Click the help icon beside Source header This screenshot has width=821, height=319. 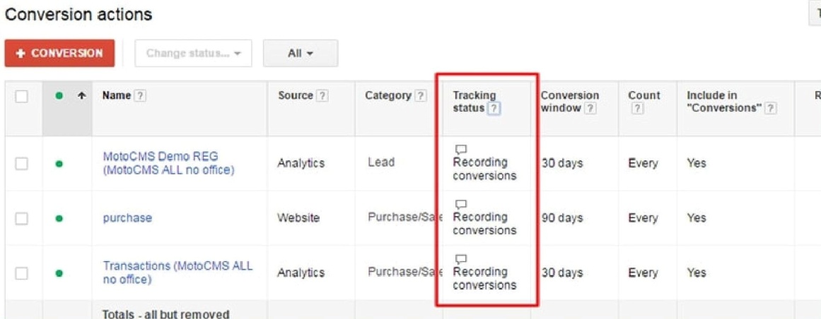pos(322,96)
